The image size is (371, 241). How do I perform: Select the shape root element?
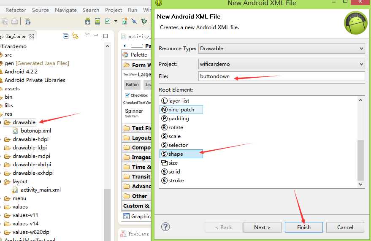(x=181, y=154)
